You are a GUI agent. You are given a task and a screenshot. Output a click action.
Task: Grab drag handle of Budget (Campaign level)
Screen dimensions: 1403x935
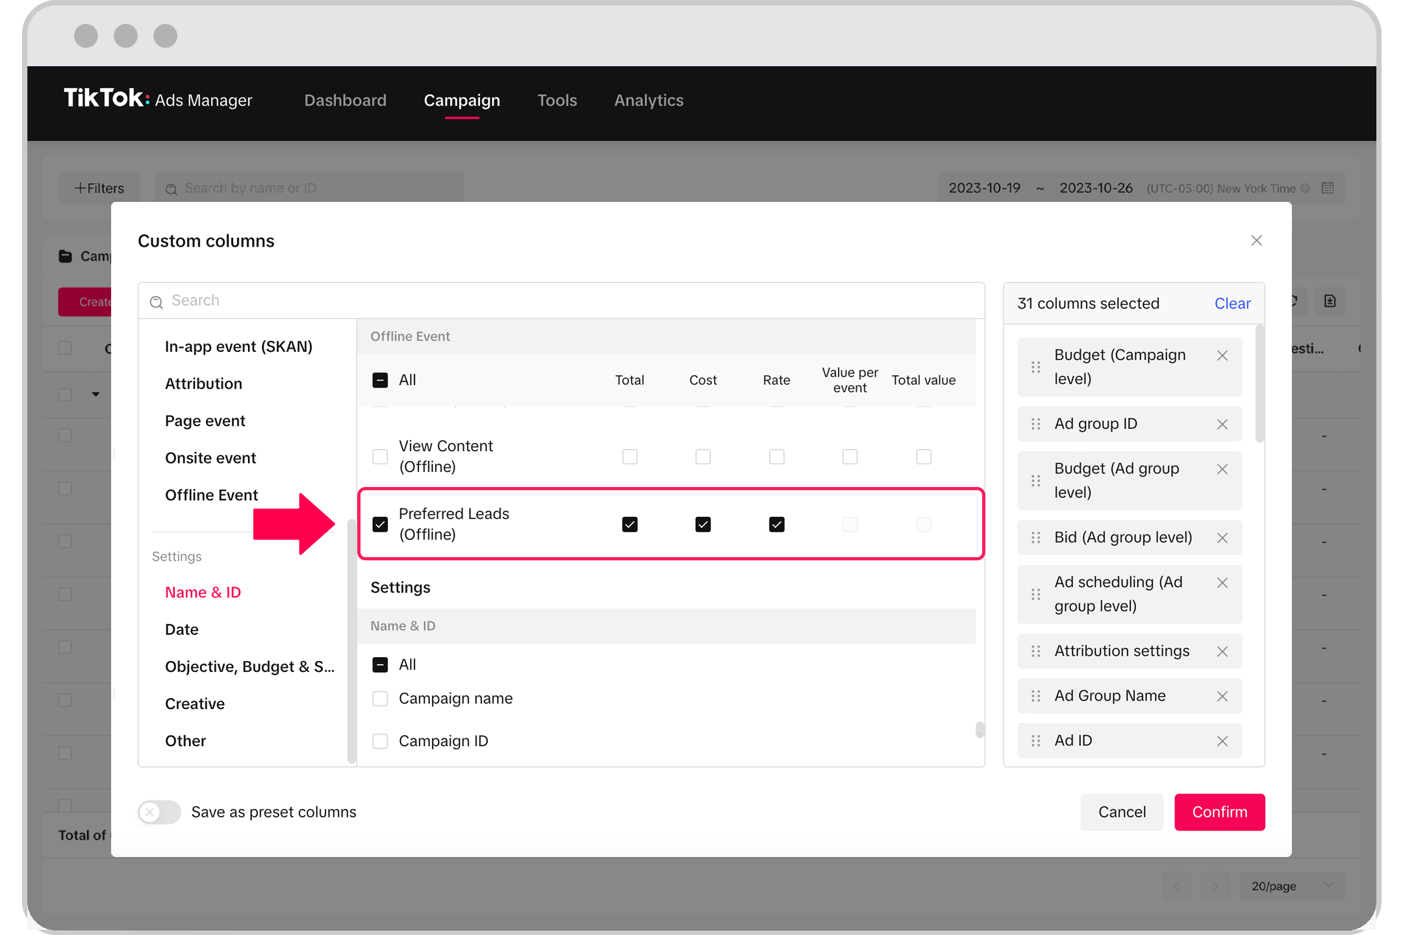1036,367
